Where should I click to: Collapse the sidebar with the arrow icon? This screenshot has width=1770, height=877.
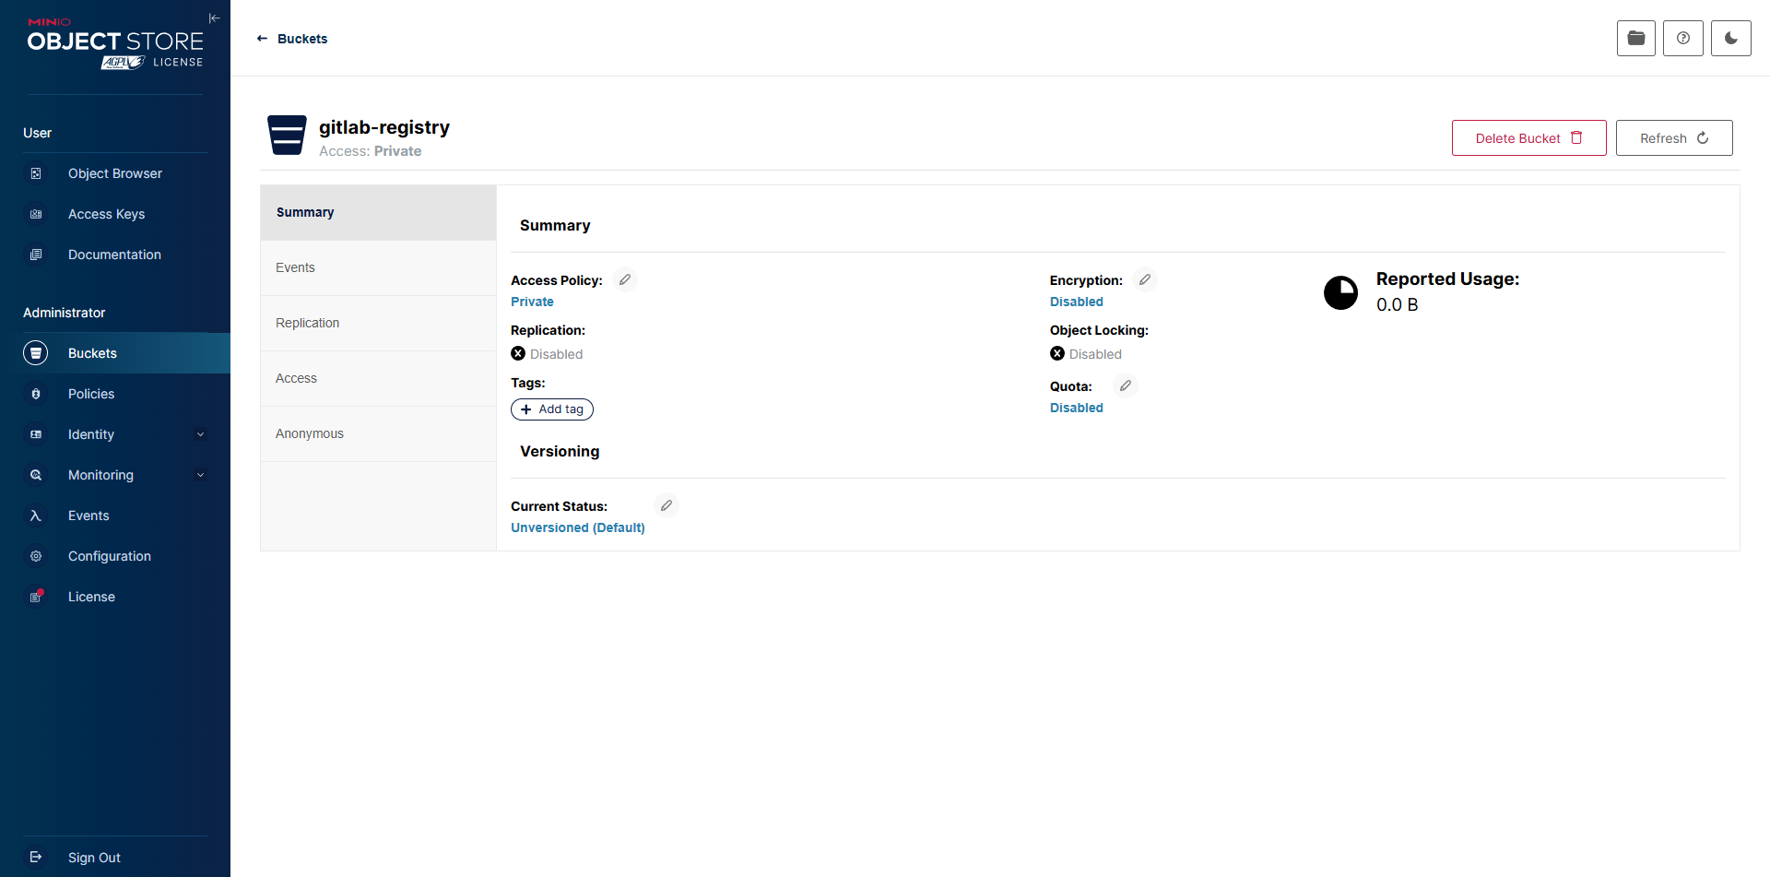tap(214, 18)
